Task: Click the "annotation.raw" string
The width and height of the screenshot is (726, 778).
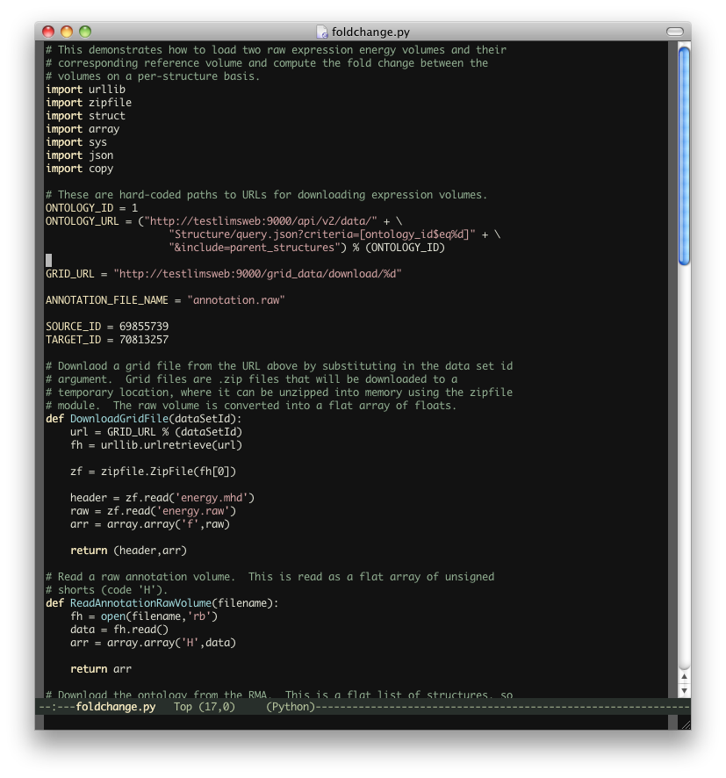Action: coord(236,300)
